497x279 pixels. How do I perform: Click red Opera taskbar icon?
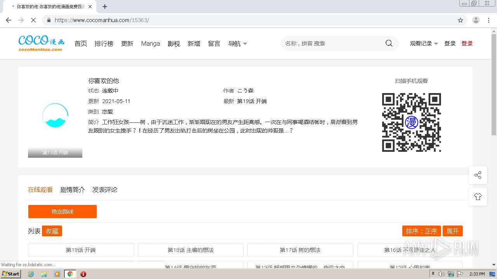tap(83, 274)
